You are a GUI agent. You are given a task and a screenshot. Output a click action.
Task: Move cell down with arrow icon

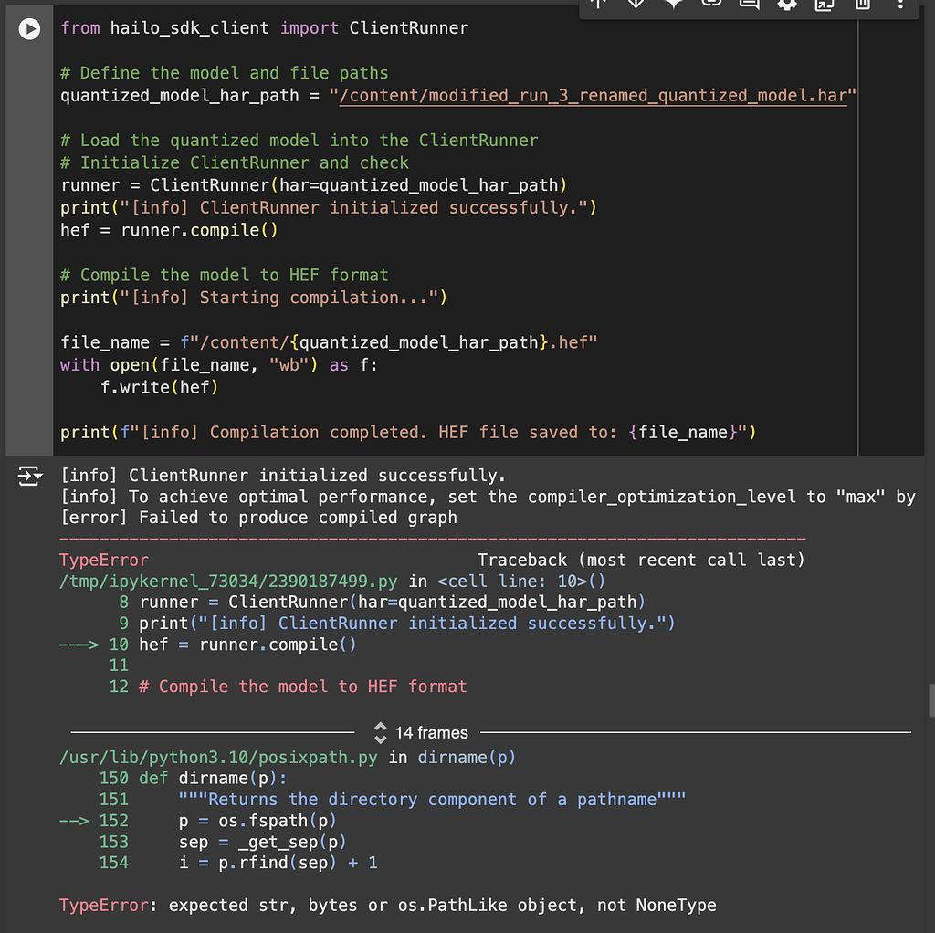[636, 4]
